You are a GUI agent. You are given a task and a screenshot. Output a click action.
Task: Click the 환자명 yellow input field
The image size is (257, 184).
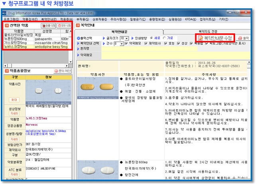[x=149, y=49]
